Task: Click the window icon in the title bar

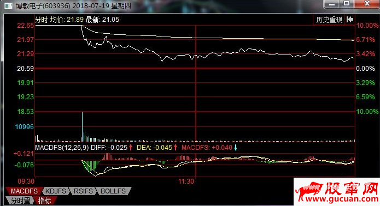Action: [8, 6]
